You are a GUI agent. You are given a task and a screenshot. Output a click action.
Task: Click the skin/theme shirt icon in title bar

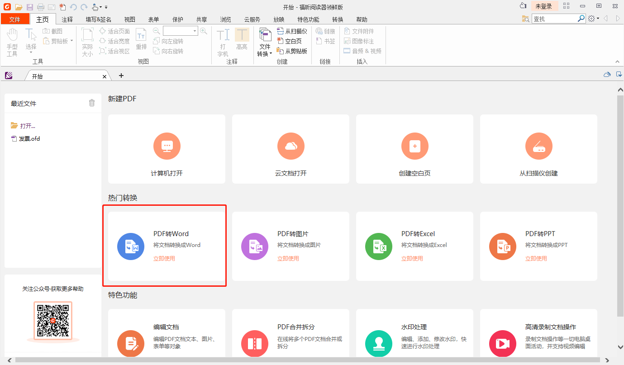tap(523, 6)
